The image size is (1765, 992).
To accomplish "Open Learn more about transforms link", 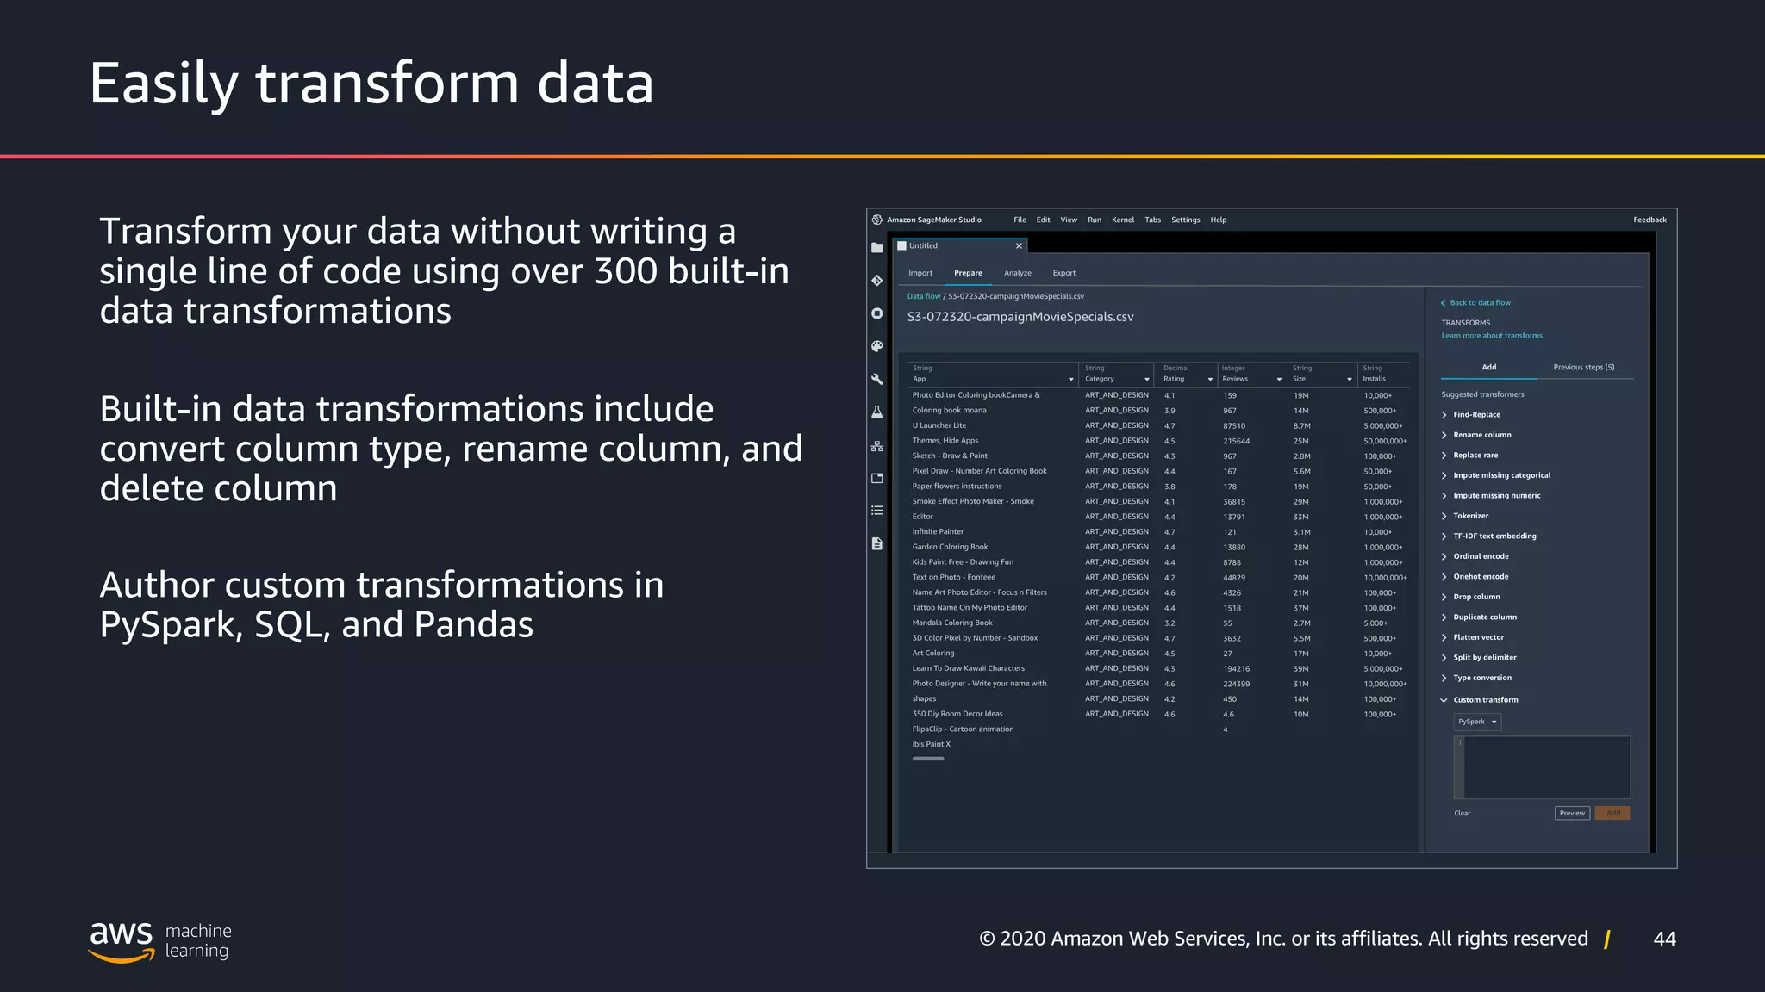I will pyautogui.click(x=1493, y=336).
